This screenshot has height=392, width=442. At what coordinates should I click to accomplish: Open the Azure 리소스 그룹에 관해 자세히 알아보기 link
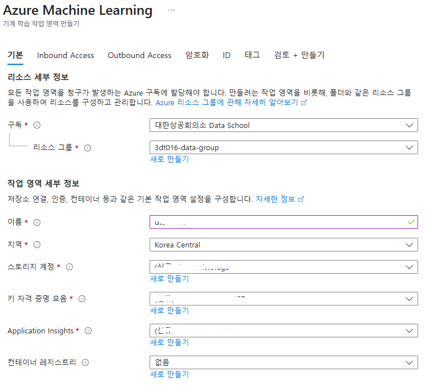coord(226,102)
